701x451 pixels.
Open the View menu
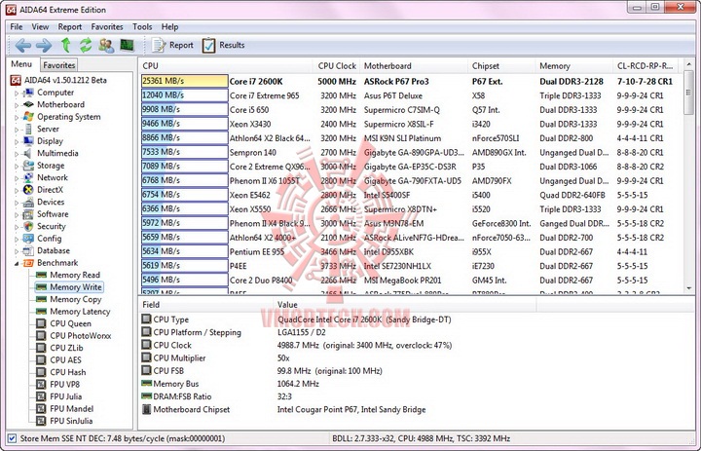click(x=40, y=27)
